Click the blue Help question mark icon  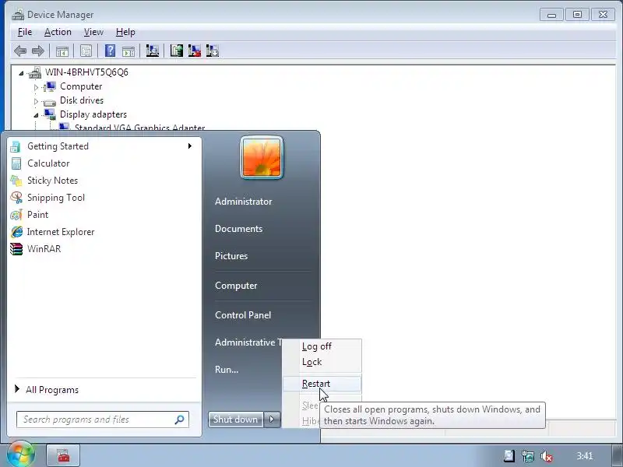coord(110,51)
